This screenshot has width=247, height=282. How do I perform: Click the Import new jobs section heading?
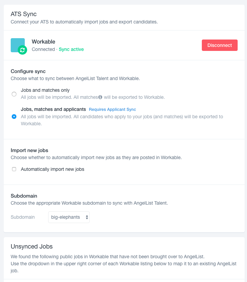29,150
